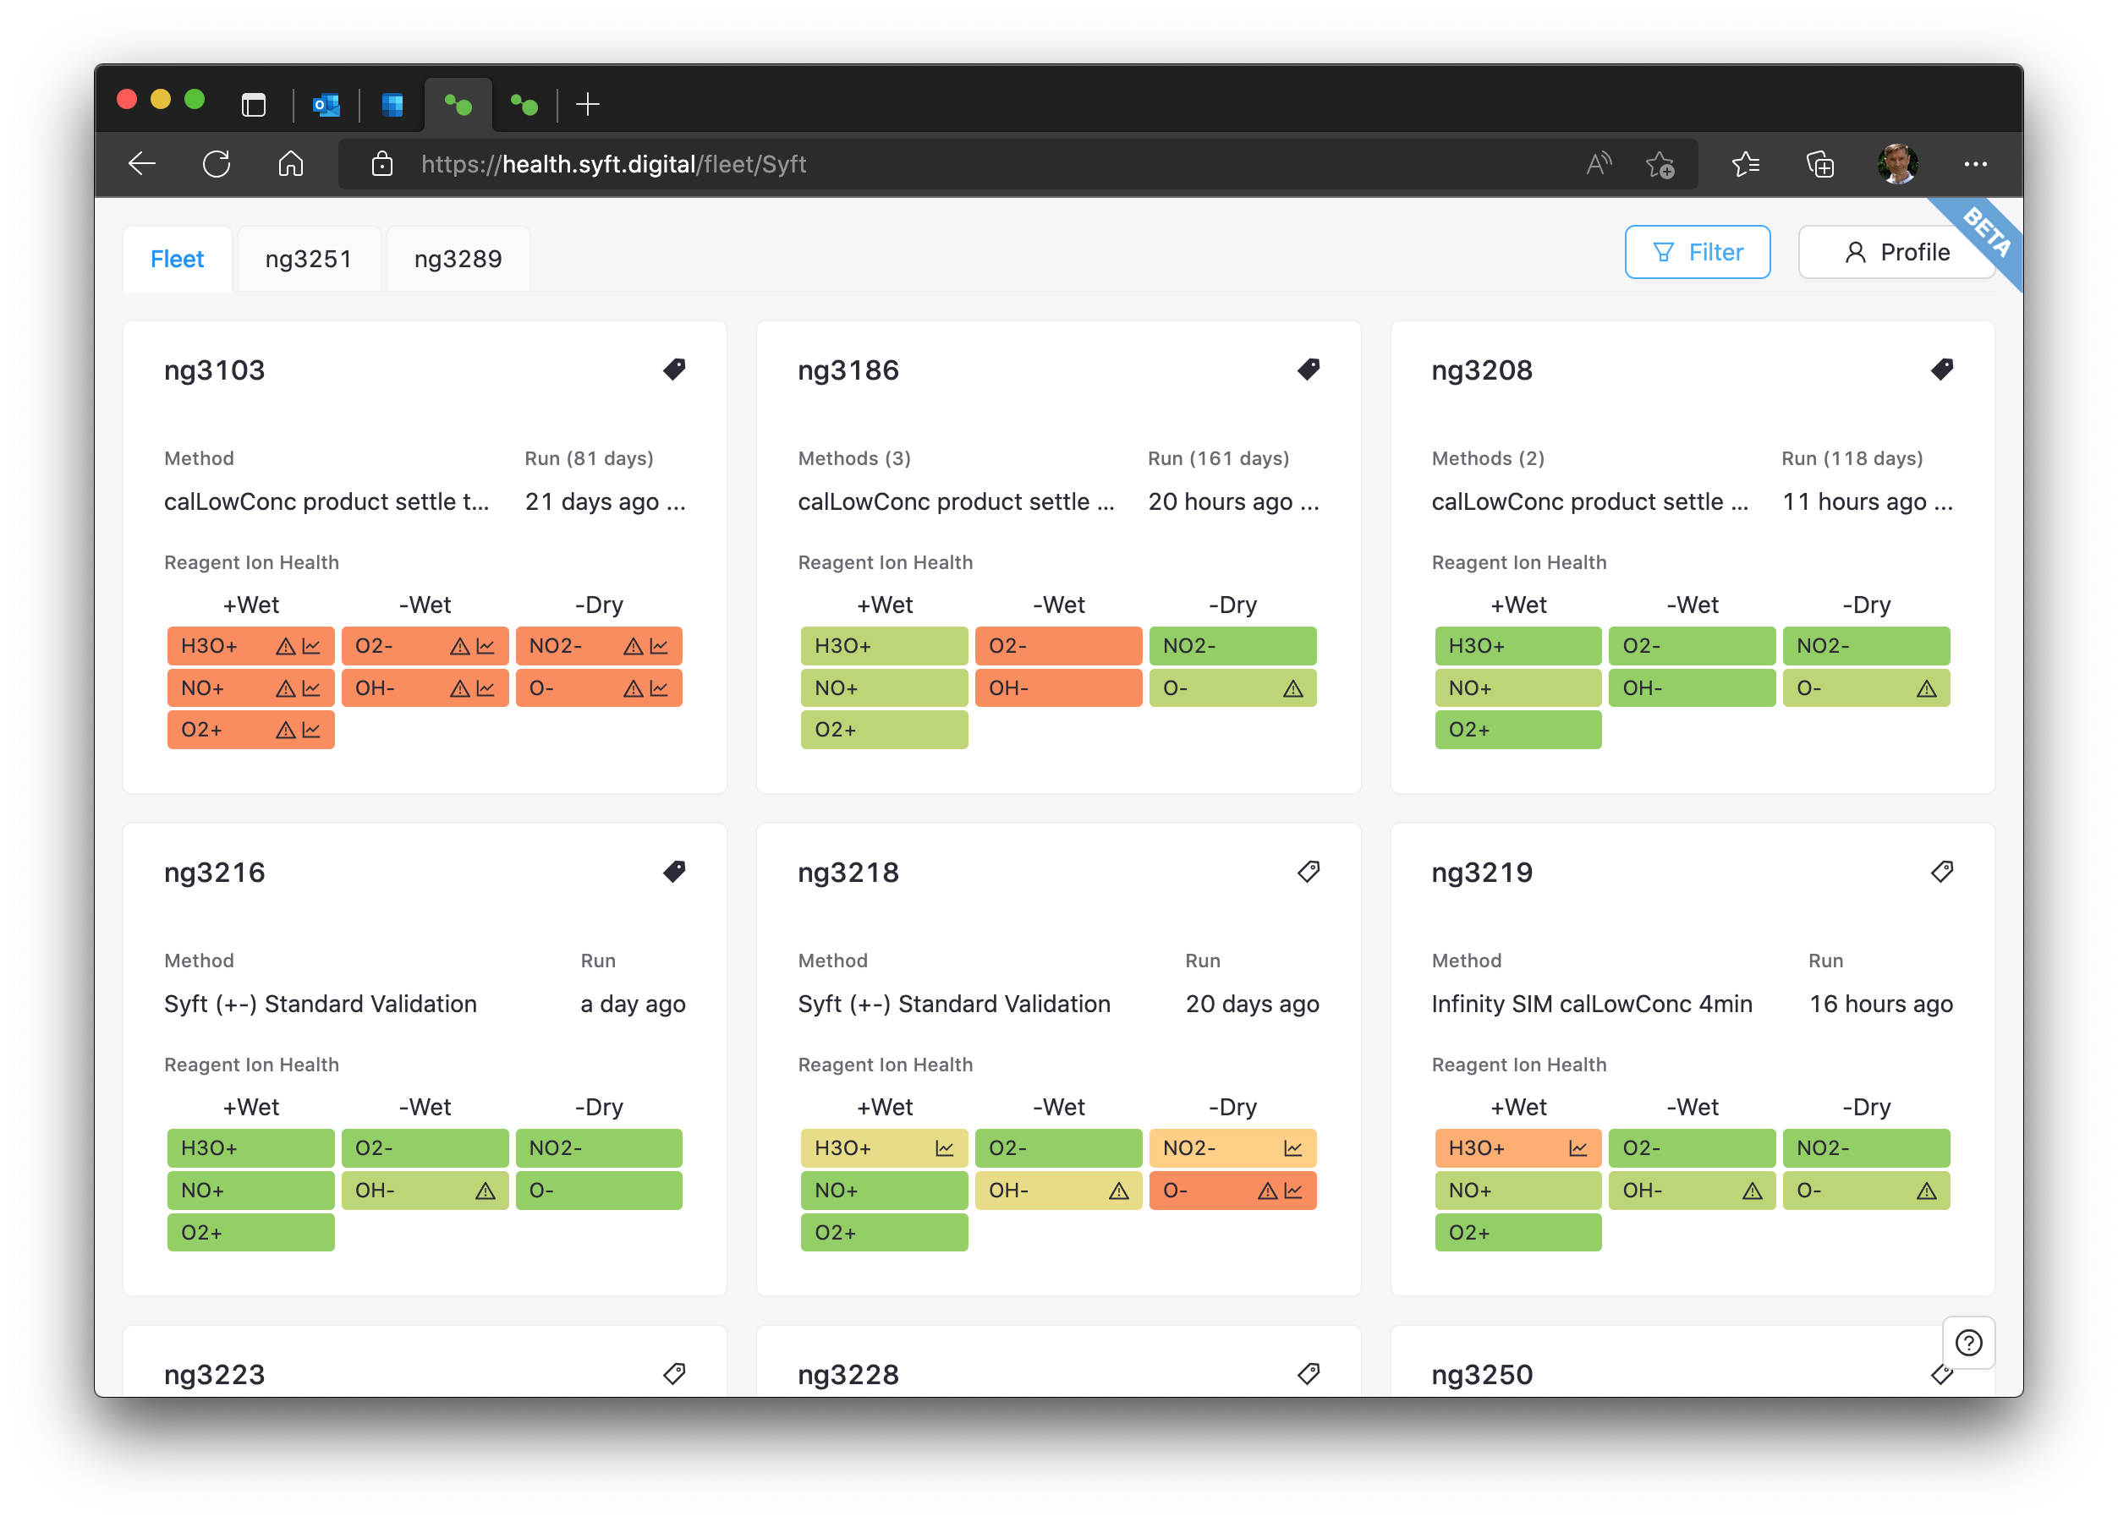
Task: Open the tab actions menu
Action: pyautogui.click(x=253, y=105)
